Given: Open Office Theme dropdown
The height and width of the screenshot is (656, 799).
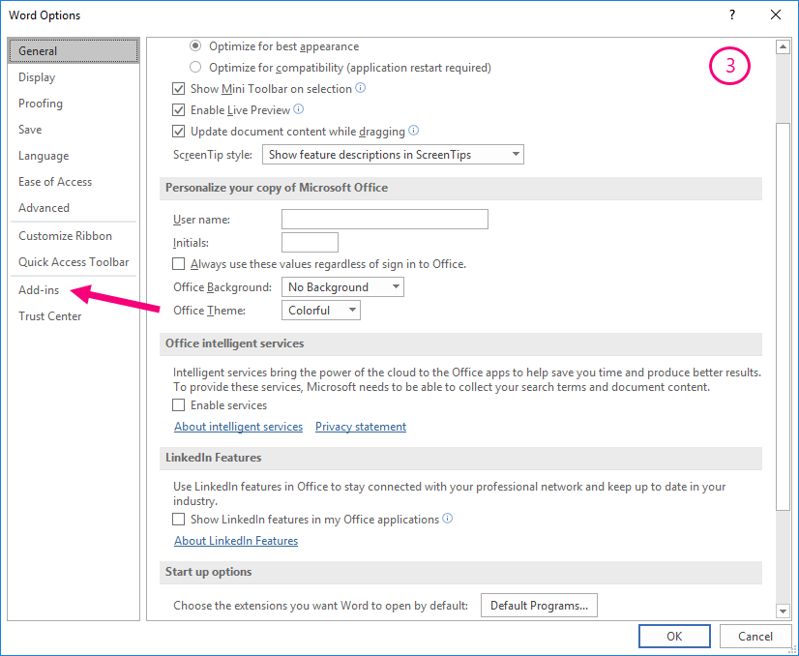Looking at the screenshot, I should [321, 311].
